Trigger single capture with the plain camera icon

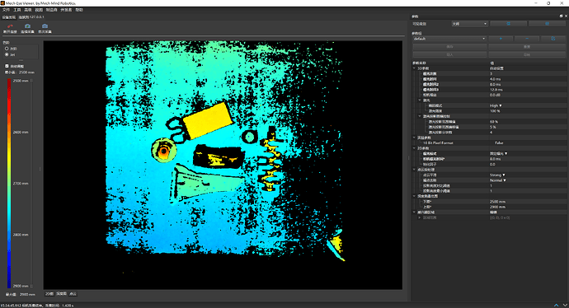[x=45, y=26]
